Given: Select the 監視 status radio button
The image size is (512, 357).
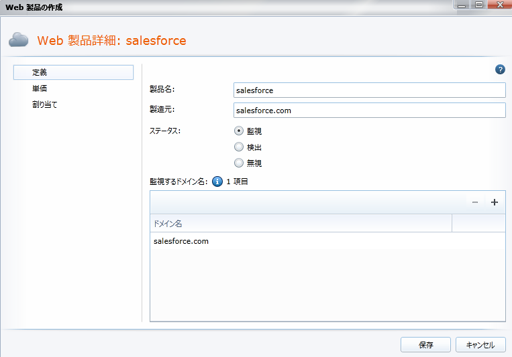Looking at the screenshot, I should [239, 131].
